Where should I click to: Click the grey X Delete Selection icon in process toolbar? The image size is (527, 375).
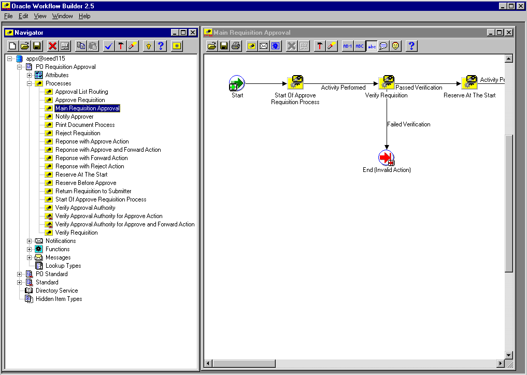click(x=291, y=46)
